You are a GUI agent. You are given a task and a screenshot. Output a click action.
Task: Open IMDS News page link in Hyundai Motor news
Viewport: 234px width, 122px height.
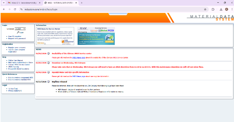click(79, 77)
